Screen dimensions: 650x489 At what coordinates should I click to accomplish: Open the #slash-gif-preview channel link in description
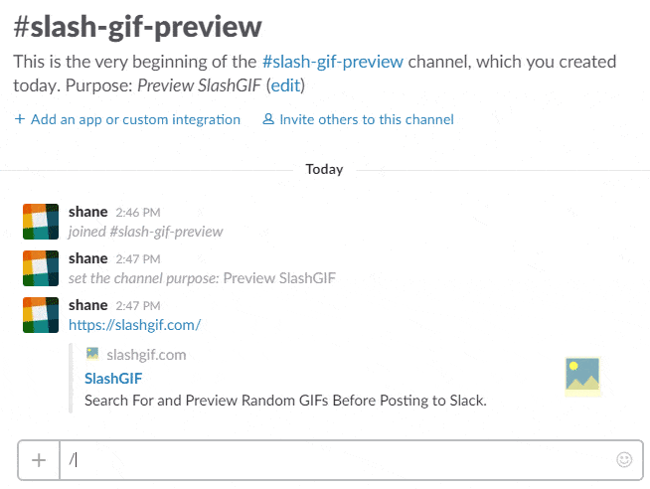[x=333, y=62]
